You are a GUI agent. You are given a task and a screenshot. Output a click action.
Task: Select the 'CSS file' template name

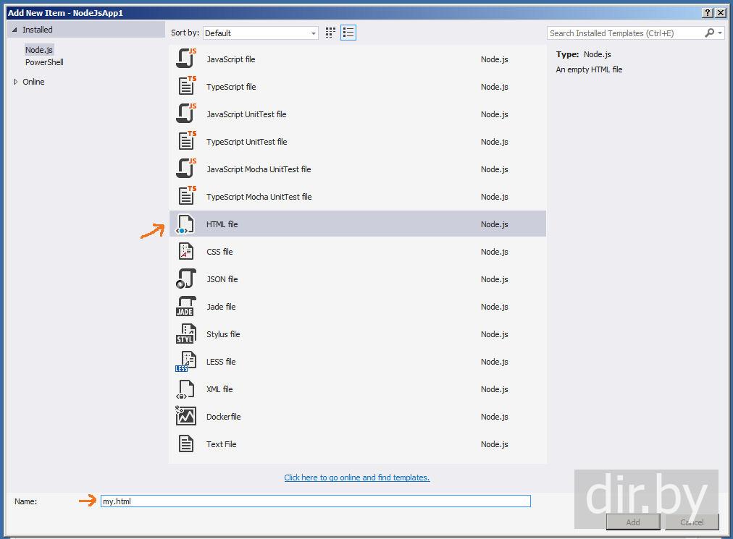219,252
